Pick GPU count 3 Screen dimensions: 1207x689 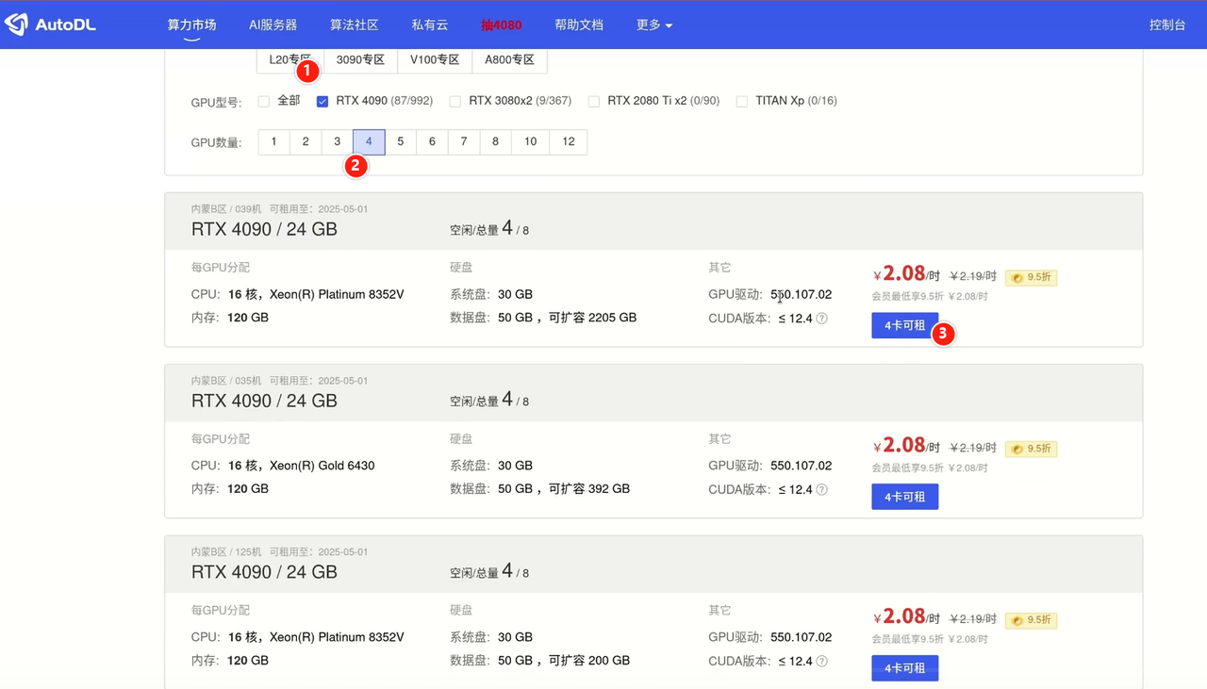coord(337,142)
